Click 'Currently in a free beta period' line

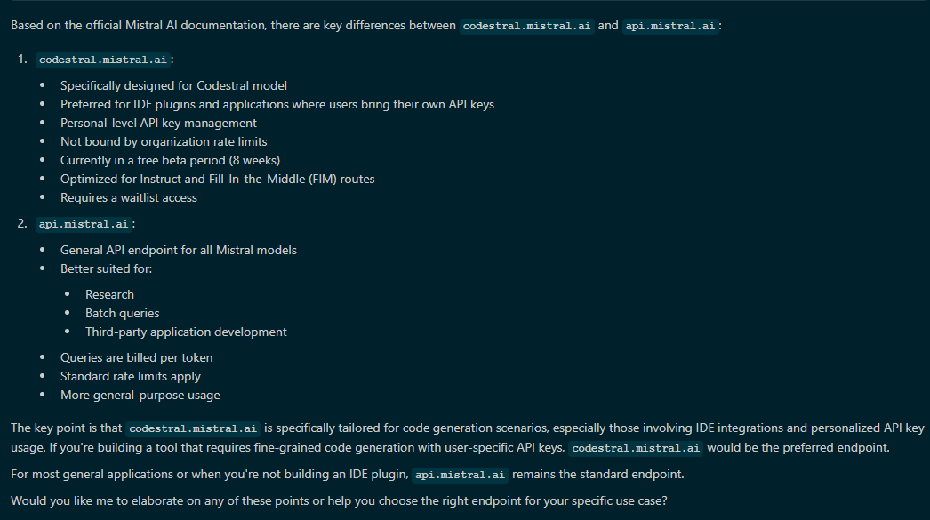point(170,161)
